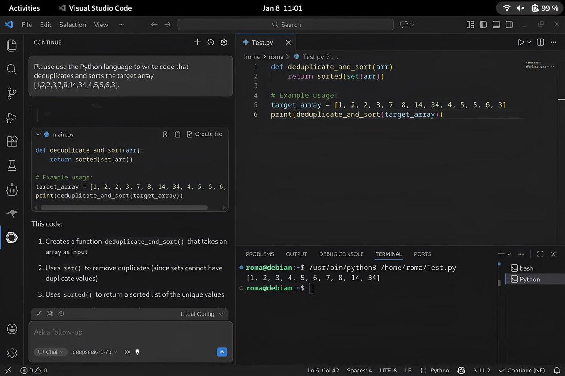This screenshot has height=376, width=565.
Task: Run the Python file with play button
Action: click(521, 42)
